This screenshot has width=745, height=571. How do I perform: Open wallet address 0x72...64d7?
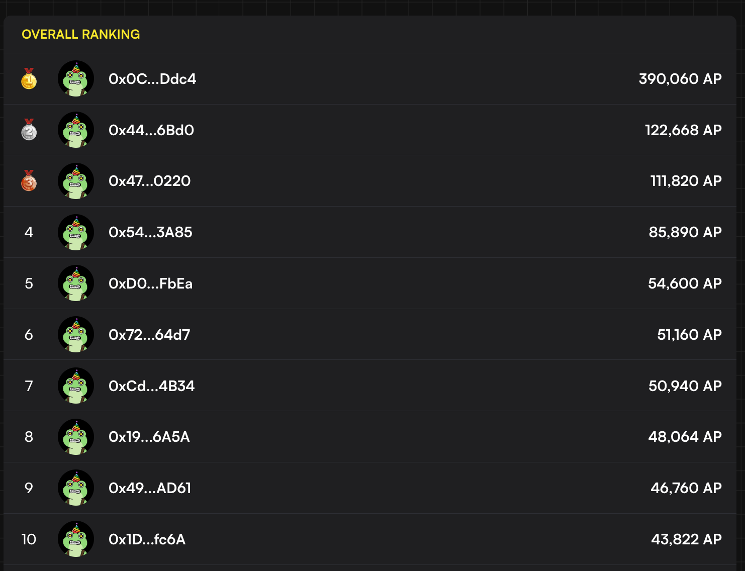149,335
